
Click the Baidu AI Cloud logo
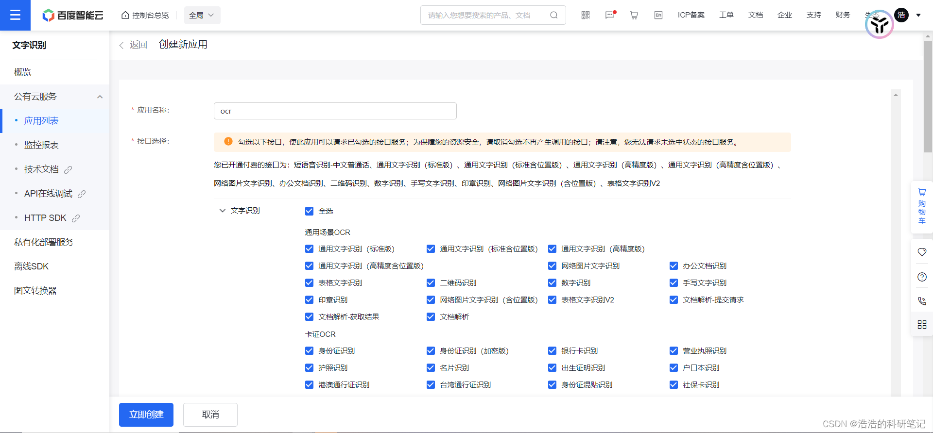coord(73,16)
